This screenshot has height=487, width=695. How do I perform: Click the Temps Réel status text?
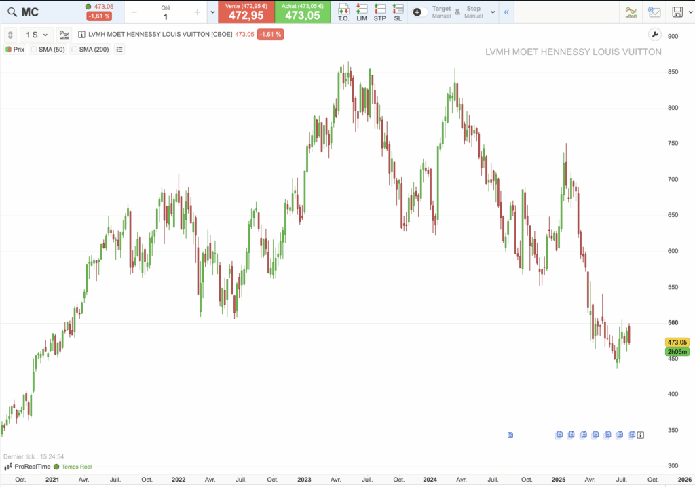pyautogui.click(x=77, y=467)
